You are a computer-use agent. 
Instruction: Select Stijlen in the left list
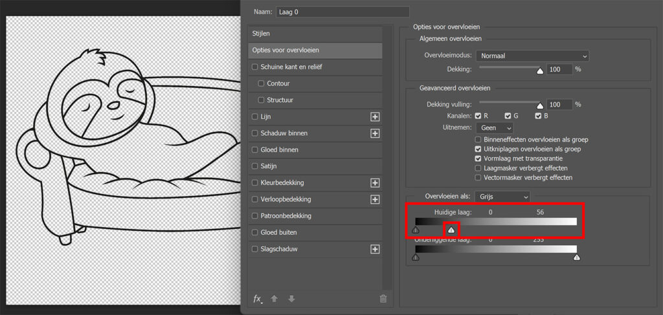click(x=262, y=33)
